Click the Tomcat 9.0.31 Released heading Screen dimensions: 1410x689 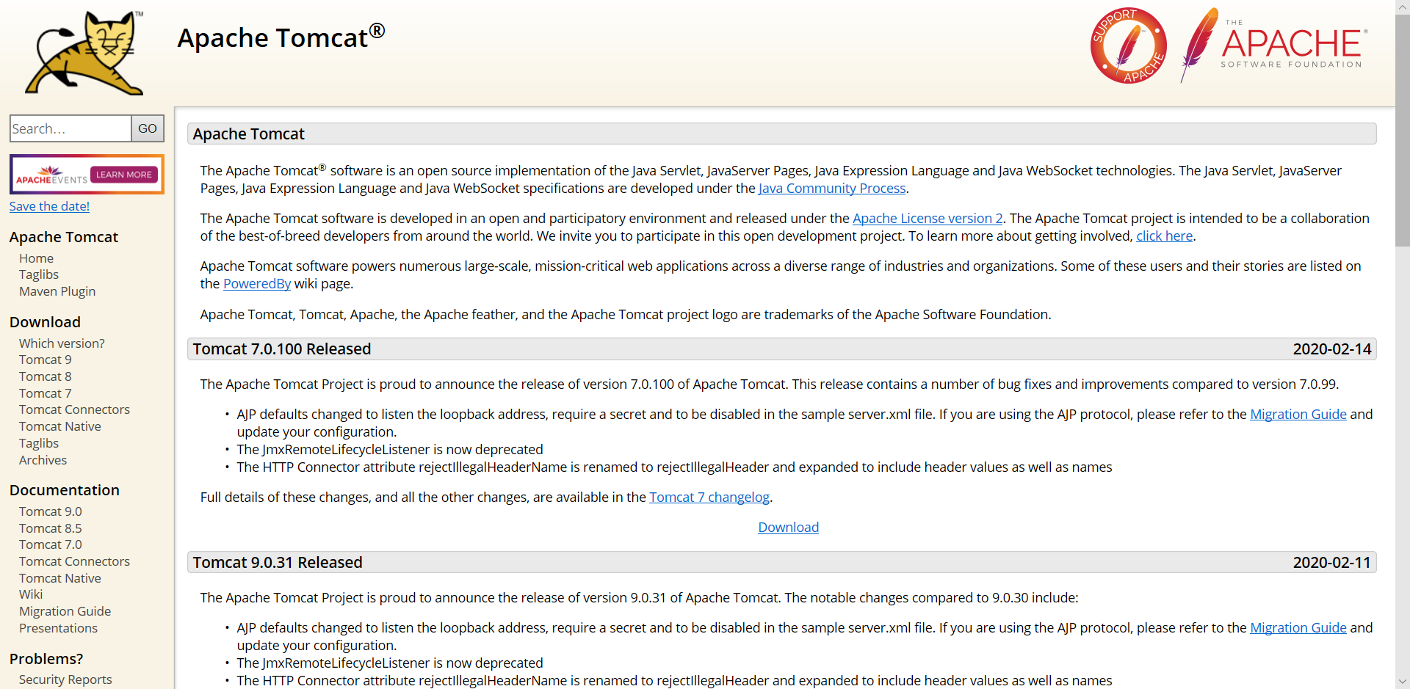(x=278, y=563)
